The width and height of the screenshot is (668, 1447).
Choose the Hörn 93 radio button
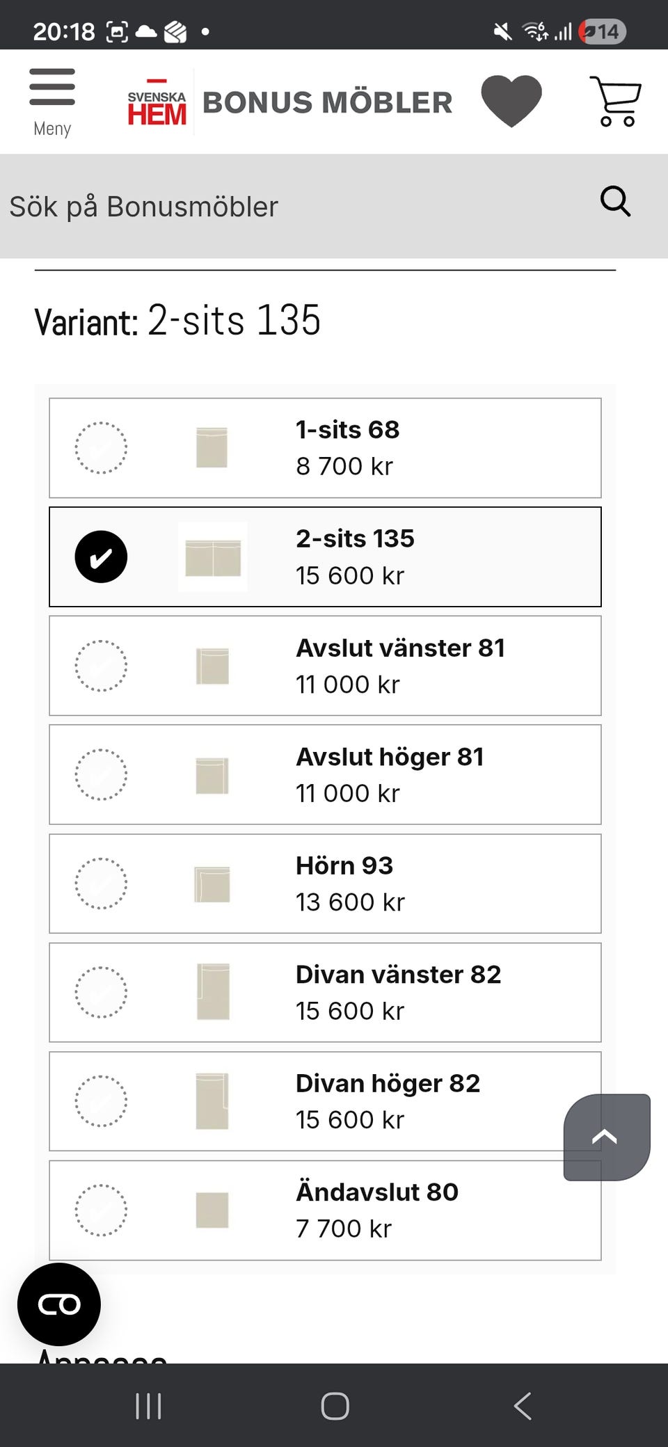101,884
